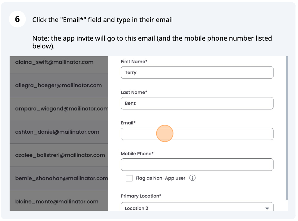Select alaina_swift@mailinator.com in the list
298x221 pixels.
click(54, 62)
